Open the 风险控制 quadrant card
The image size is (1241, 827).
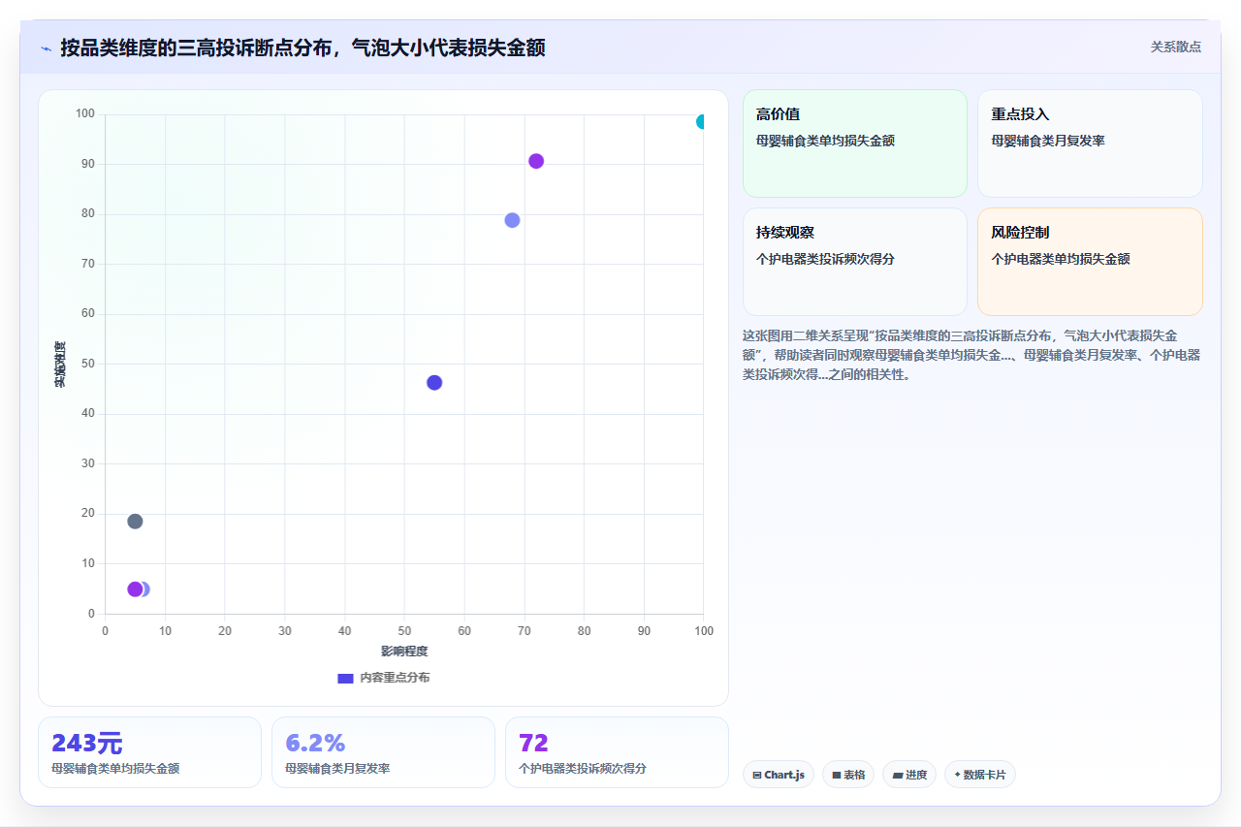coord(1090,262)
